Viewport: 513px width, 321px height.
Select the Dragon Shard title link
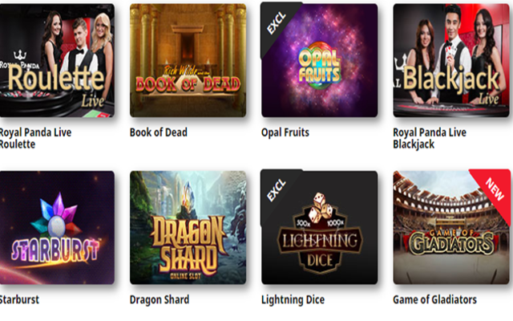(160, 299)
